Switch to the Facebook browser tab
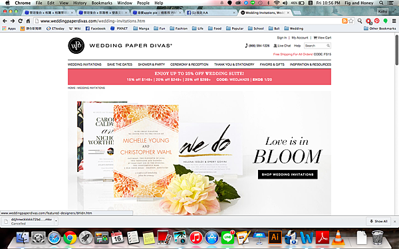This screenshot has height=249, width=399. [x=211, y=13]
